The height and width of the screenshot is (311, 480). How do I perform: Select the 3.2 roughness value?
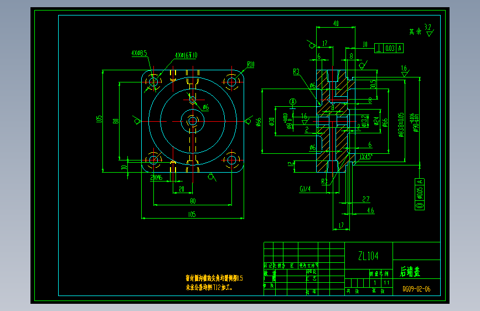coord(427,27)
